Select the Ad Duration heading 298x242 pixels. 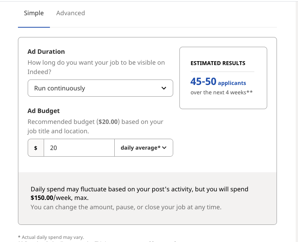pyautogui.click(x=46, y=51)
